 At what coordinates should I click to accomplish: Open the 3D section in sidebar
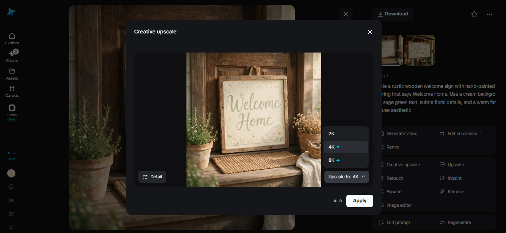[11, 214]
